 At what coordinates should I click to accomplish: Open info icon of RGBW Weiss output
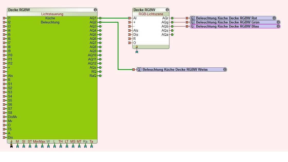pos(225,69)
